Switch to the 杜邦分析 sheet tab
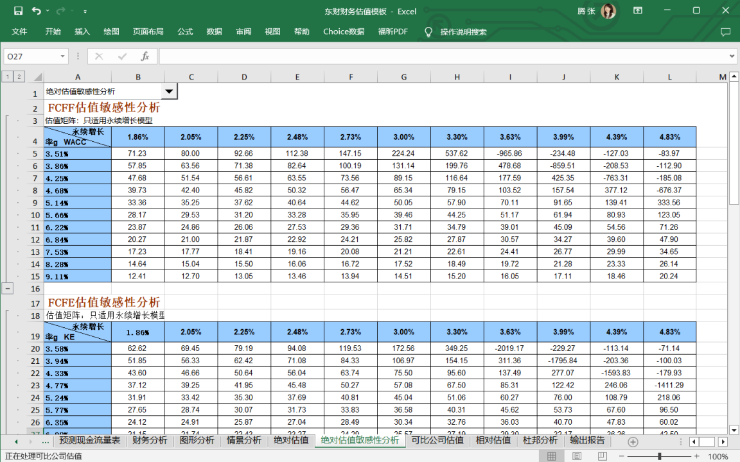This screenshot has height=462, width=740. (x=540, y=441)
